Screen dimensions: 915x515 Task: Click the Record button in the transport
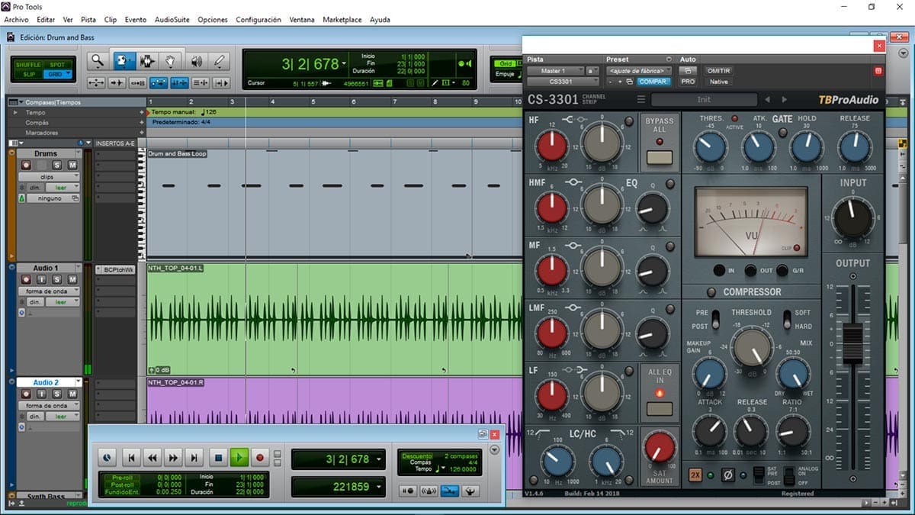260,458
